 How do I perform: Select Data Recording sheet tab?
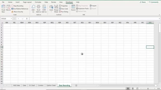64,85
